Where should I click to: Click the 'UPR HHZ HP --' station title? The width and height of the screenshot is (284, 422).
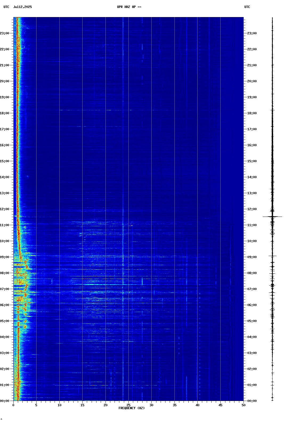pyautogui.click(x=129, y=7)
